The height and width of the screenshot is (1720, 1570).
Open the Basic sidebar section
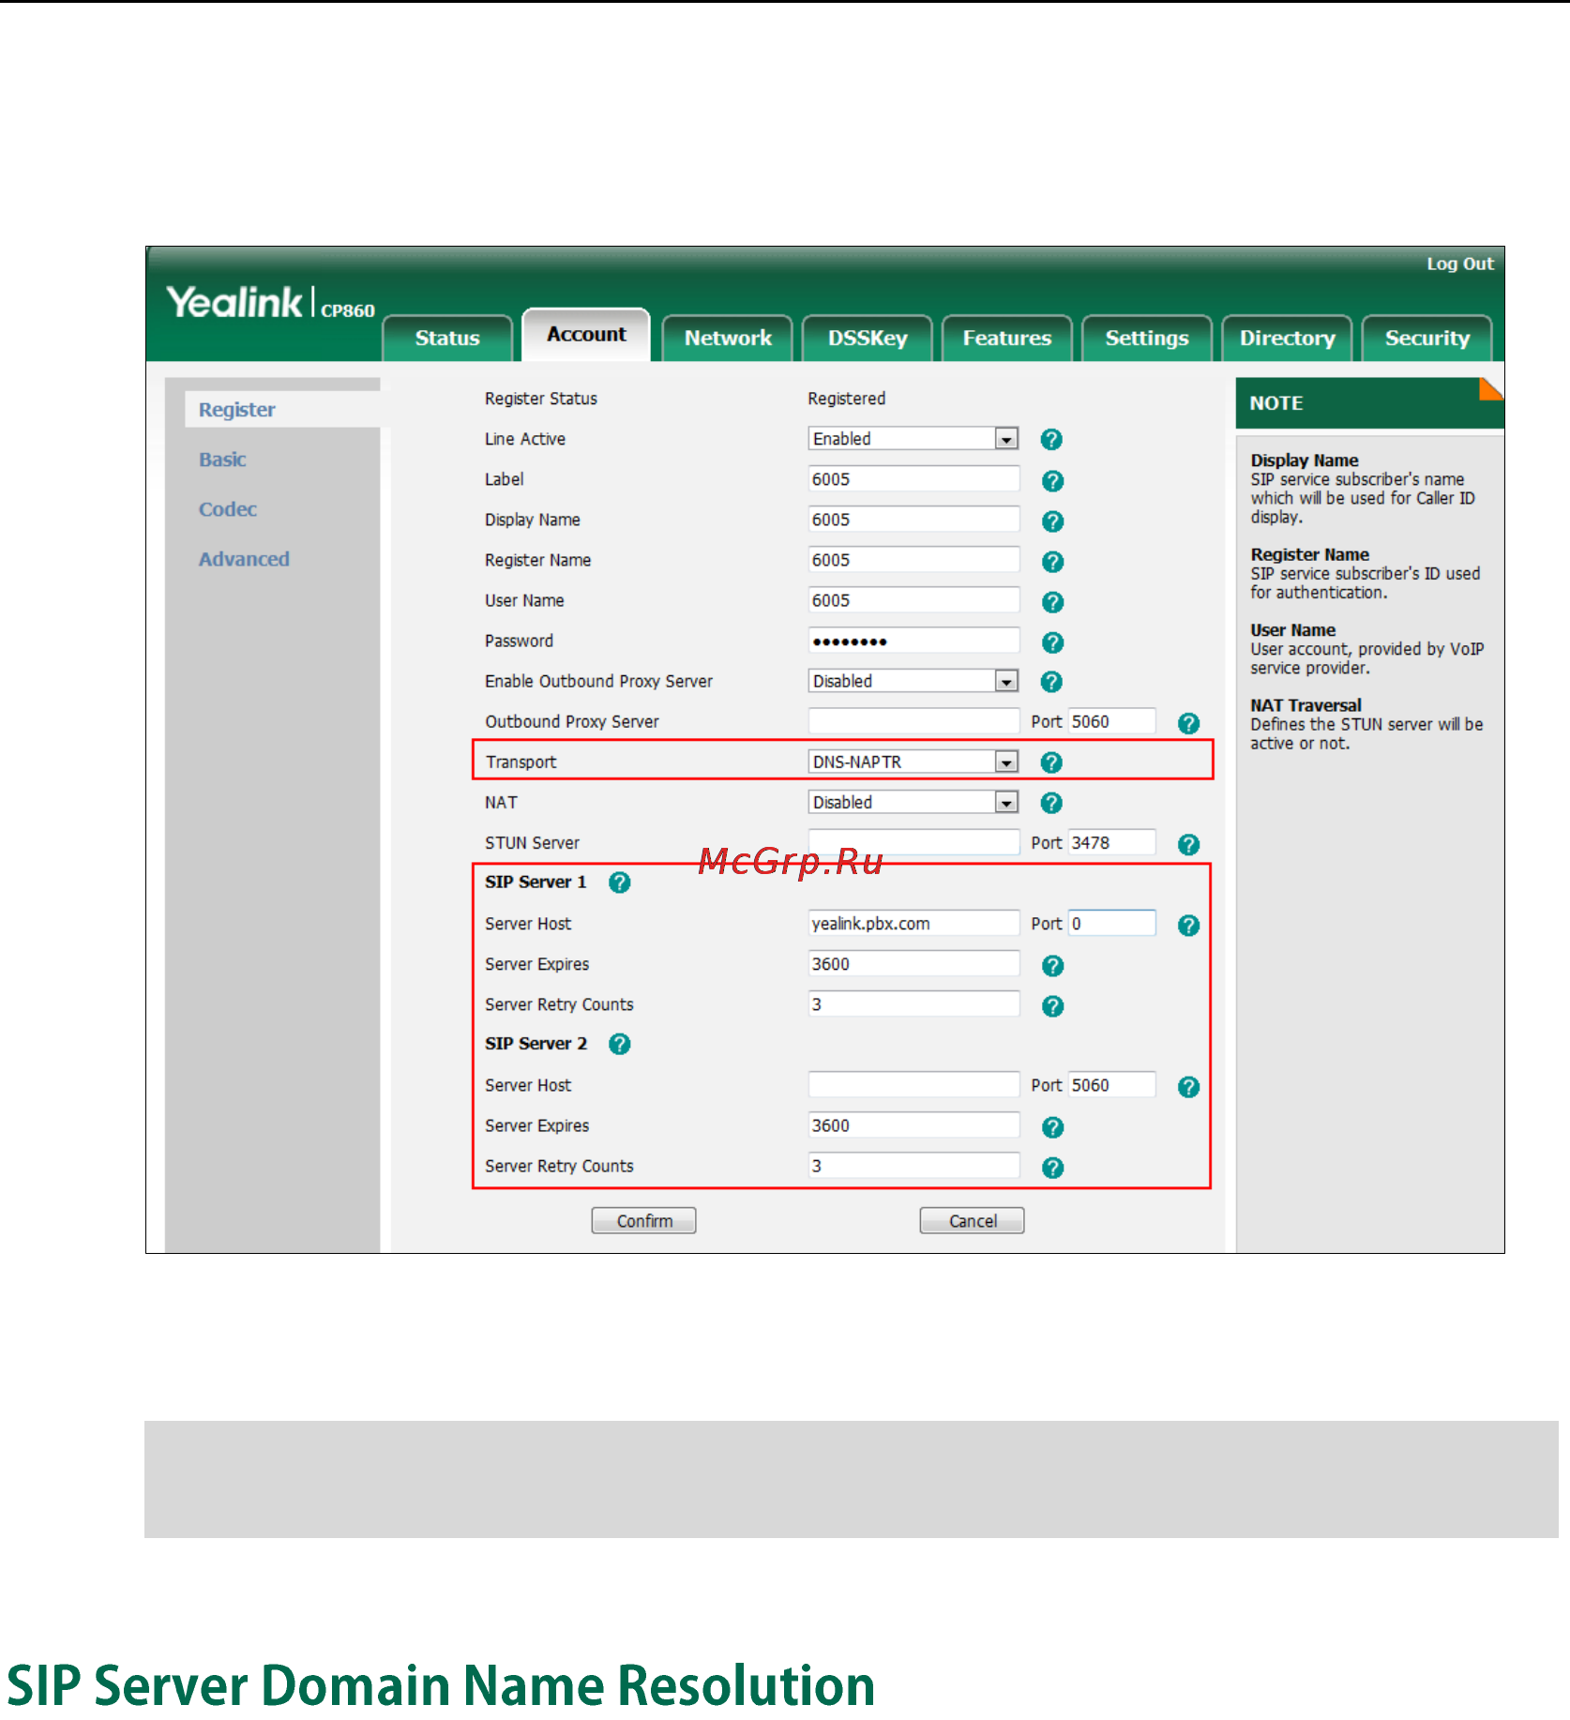(x=222, y=460)
